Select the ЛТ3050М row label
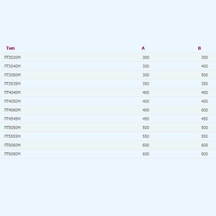 (12, 75)
